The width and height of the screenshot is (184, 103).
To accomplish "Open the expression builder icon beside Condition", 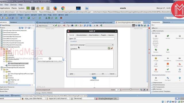I will (x=109, y=48).
